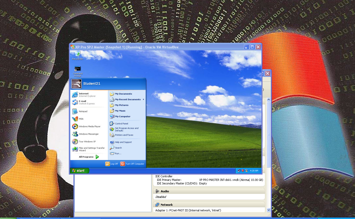The height and width of the screenshot is (219, 355).
Task: Start Windows Media Player
Action: 89,126
